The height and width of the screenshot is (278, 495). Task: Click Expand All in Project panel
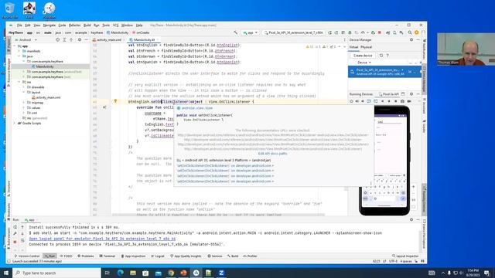[x=64, y=40]
